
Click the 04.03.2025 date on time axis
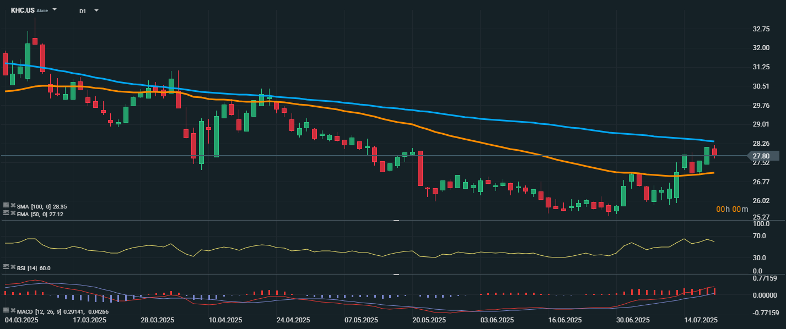click(x=21, y=320)
